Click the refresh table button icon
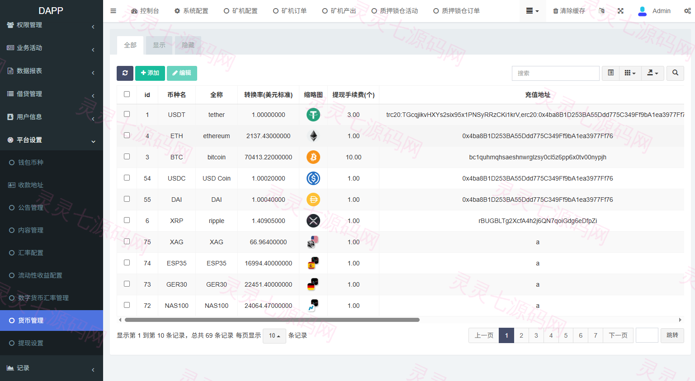The width and height of the screenshot is (695, 381). (125, 73)
